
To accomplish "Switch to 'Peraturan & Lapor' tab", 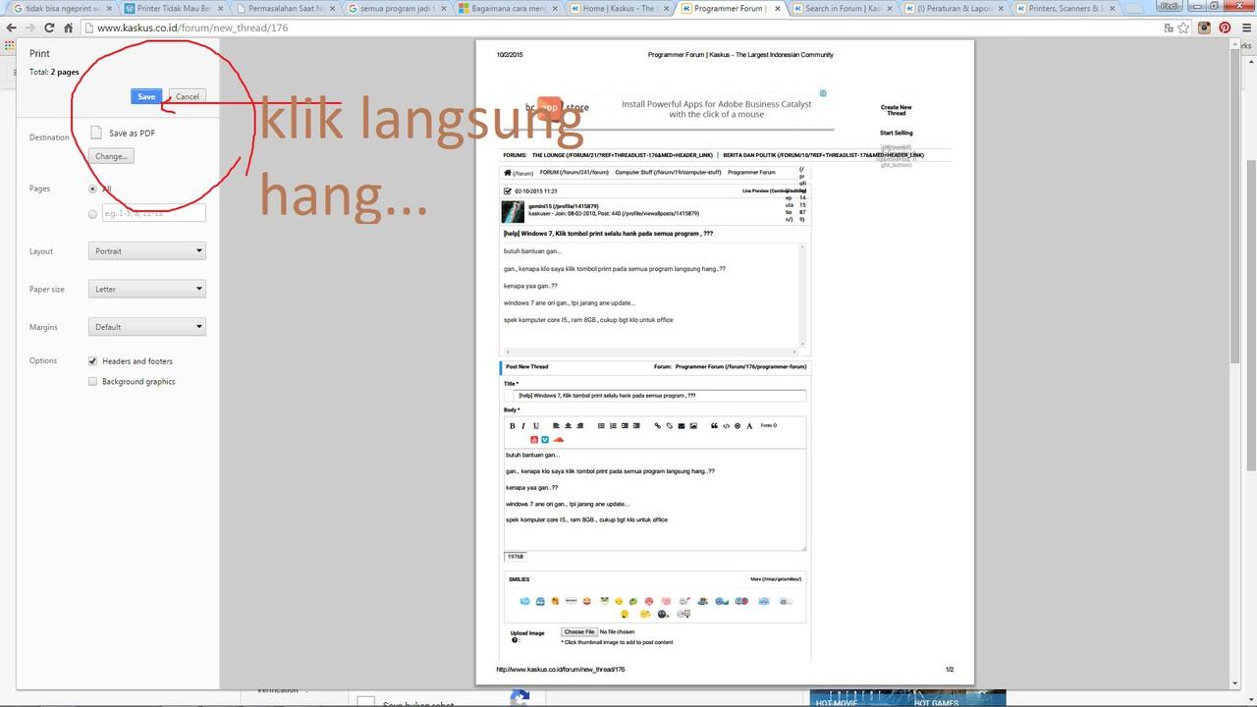I will pyautogui.click(x=953, y=8).
